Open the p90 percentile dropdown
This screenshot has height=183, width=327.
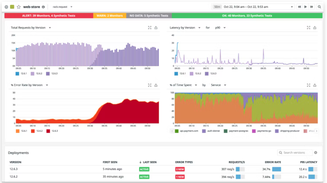click(x=220, y=28)
